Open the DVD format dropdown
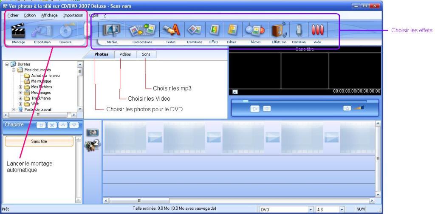The width and height of the screenshot is (435, 214). point(311,210)
